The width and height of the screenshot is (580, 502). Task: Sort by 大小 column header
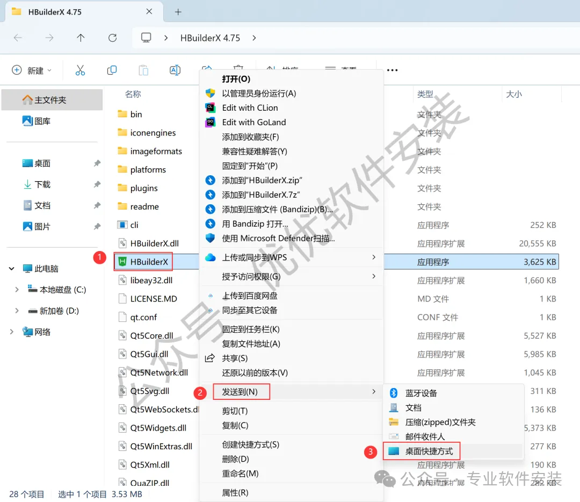pos(514,94)
